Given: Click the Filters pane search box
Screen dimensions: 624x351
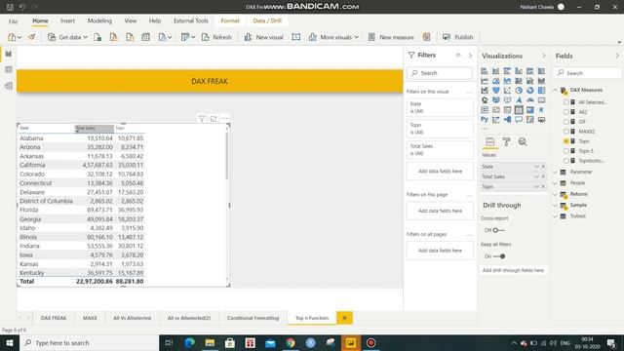Looking at the screenshot, I should click(440, 73).
